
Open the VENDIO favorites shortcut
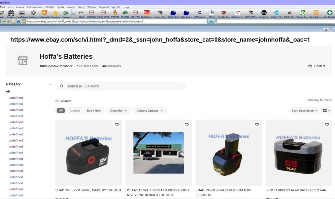tap(125, 14)
